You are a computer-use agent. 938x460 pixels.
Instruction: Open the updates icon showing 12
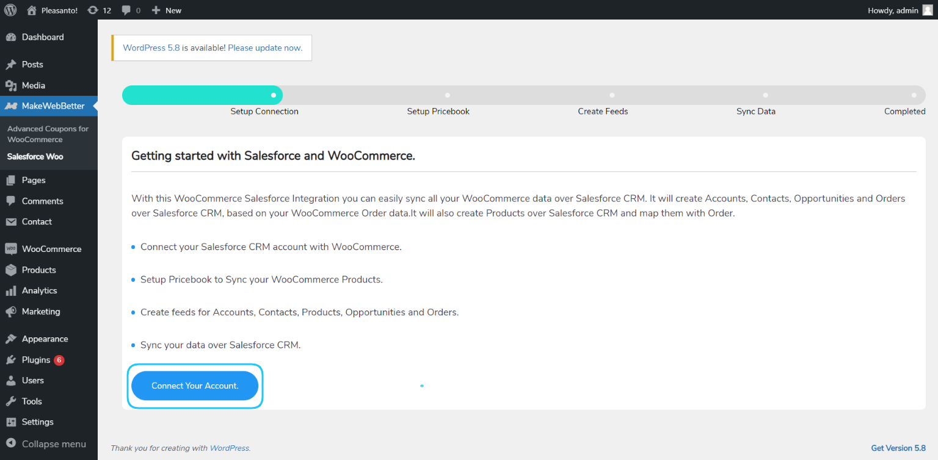point(92,10)
